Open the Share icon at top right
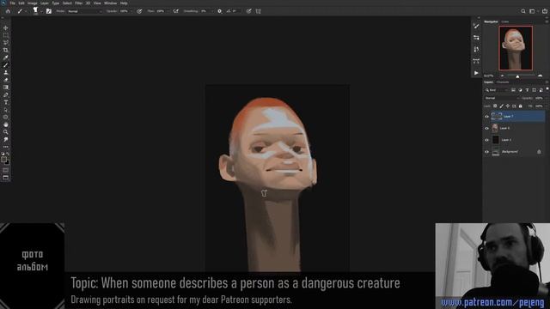Screen dimensions: 550x309 click(545, 11)
